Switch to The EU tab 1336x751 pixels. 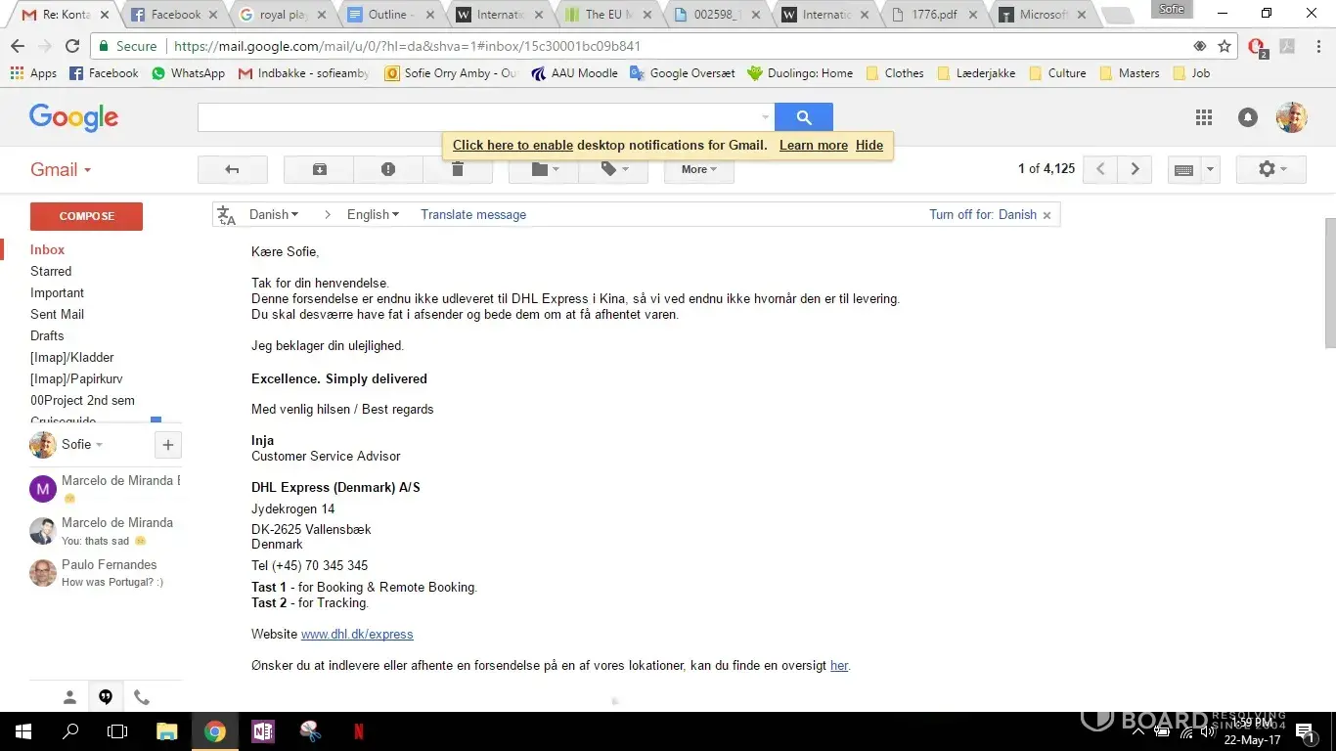[x=608, y=15]
